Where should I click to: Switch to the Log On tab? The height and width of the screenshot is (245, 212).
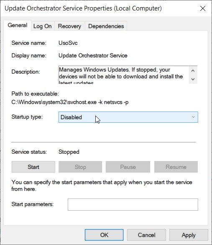(42, 26)
